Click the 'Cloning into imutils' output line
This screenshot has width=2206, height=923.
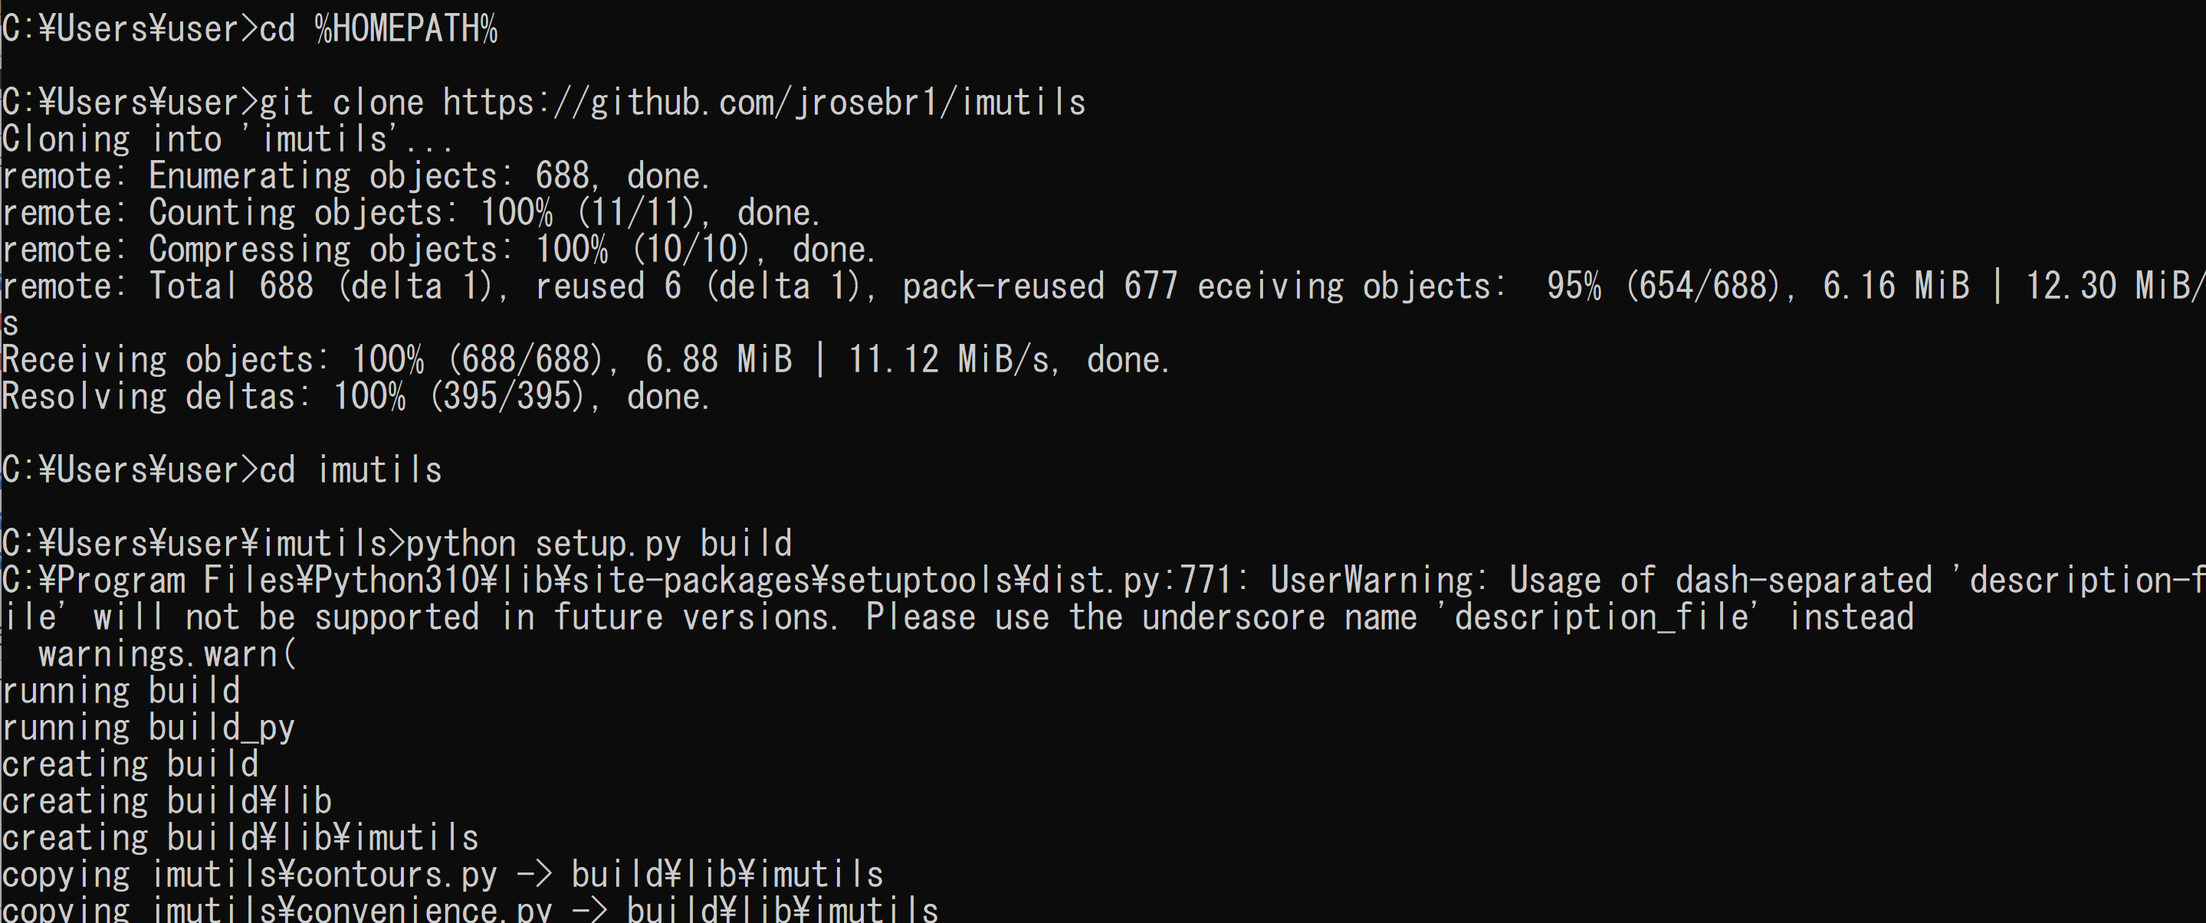click(228, 139)
